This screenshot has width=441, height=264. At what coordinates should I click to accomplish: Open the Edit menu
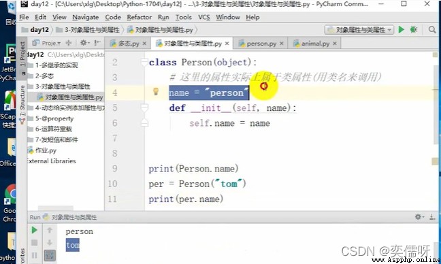point(40,18)
